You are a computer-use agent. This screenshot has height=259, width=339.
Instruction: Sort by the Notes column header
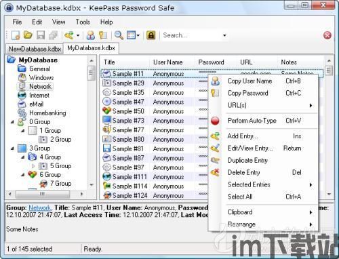click(300, 62)
